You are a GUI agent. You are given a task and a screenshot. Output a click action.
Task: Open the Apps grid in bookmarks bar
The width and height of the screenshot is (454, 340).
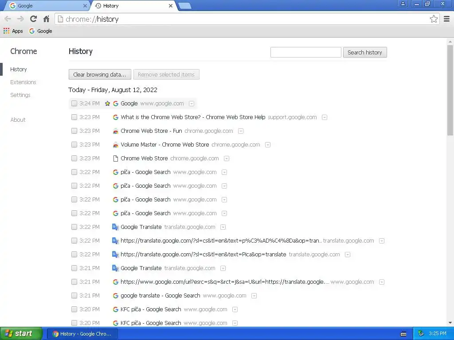click(13, 31)
